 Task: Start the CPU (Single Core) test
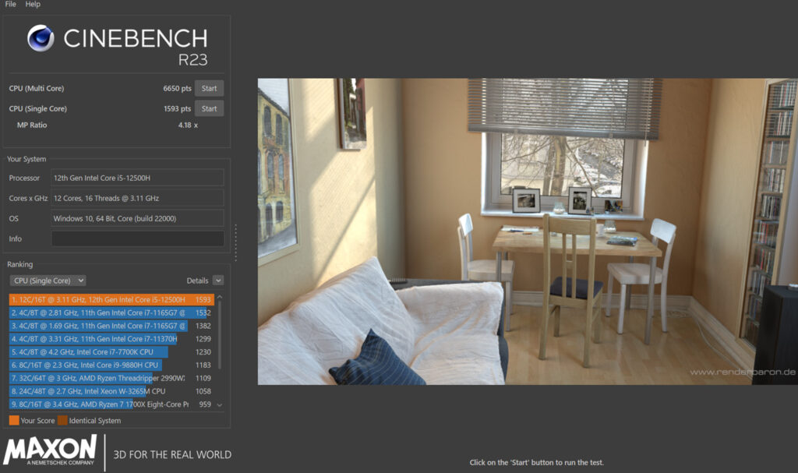point(209,108)
